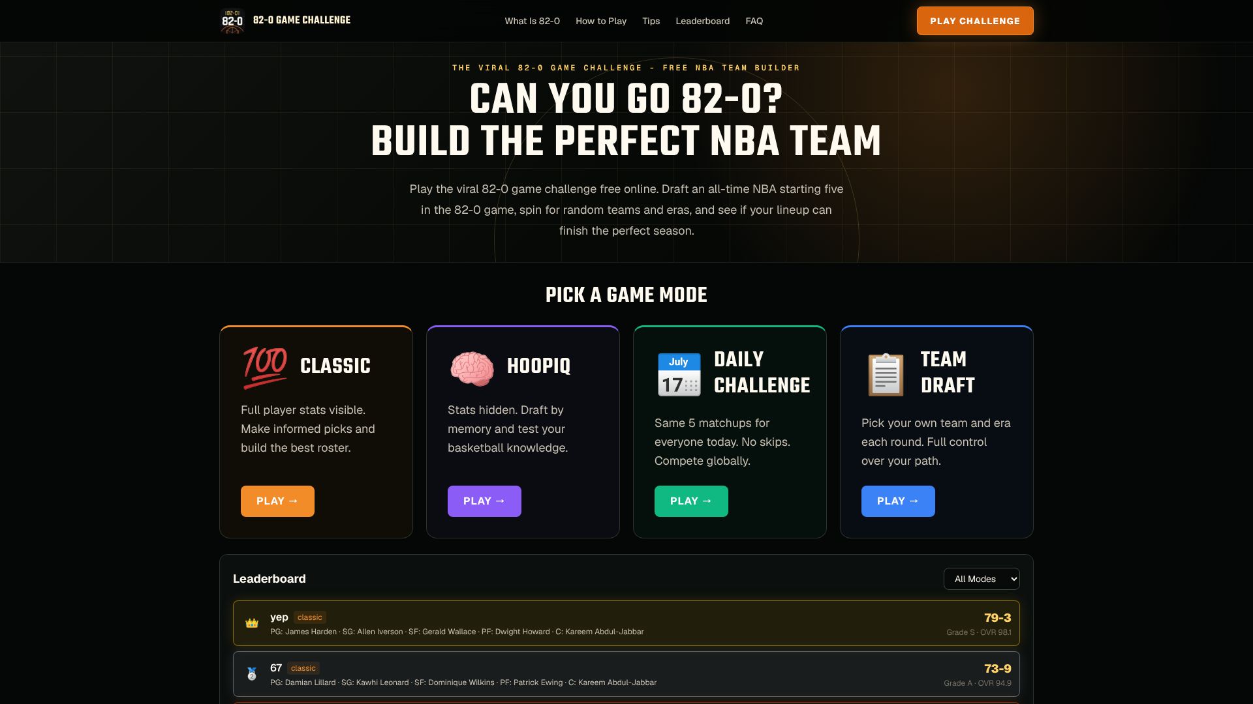Click the Pick a Game Mode heading
The height and width of the screenshot is (704, 1253).
626,295
